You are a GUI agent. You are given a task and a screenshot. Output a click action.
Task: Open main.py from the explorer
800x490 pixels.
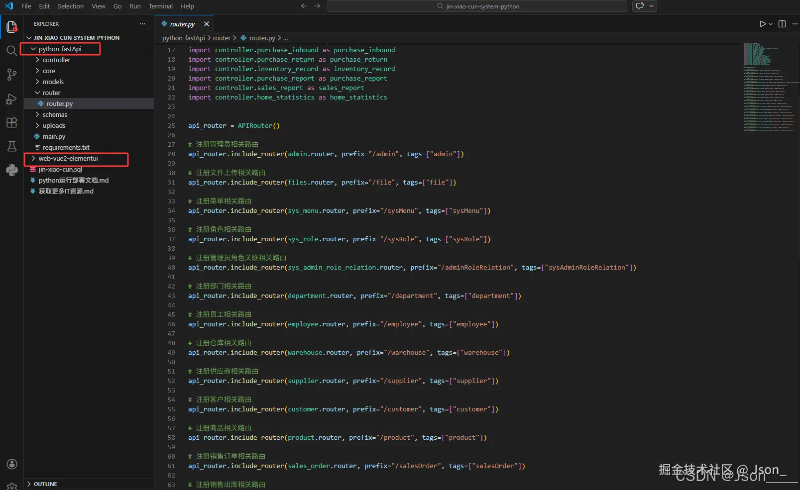pyautogui.click(x=54, y=137)
